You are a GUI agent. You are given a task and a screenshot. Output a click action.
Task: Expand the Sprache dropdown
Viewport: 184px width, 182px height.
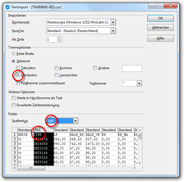pos(113,31)
